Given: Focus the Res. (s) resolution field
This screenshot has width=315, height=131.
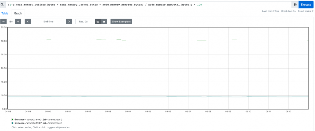Looking at the screenshot, I should point(83,22).
